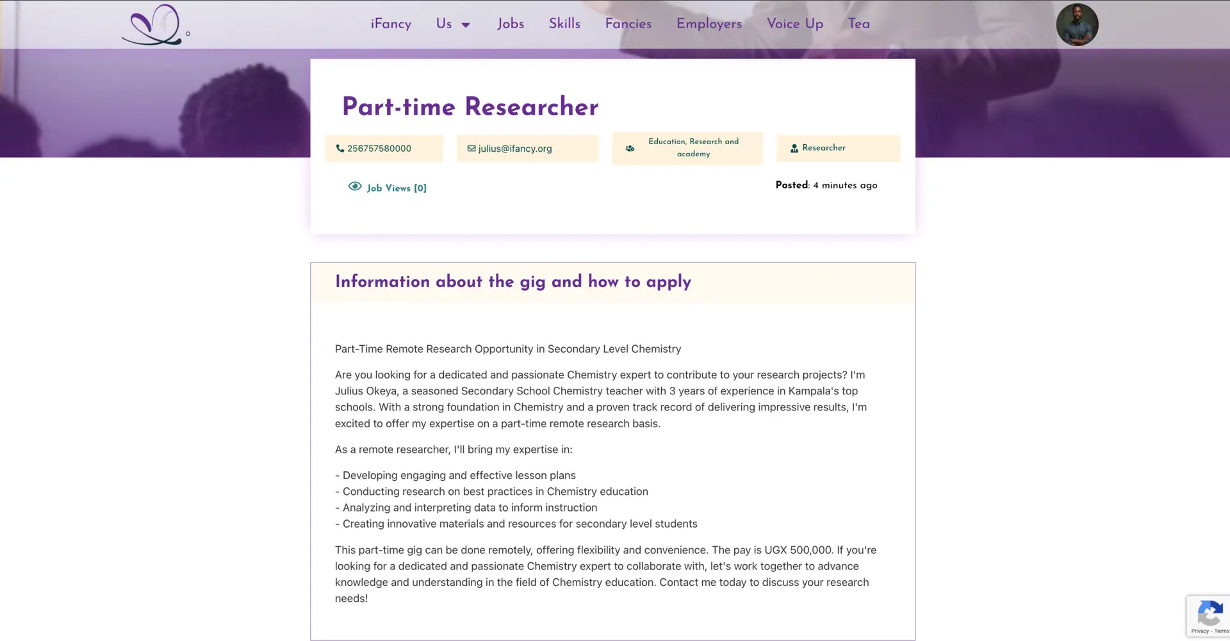
Task: Click the email julius@ifancy.org
Action: click(515, 149)
